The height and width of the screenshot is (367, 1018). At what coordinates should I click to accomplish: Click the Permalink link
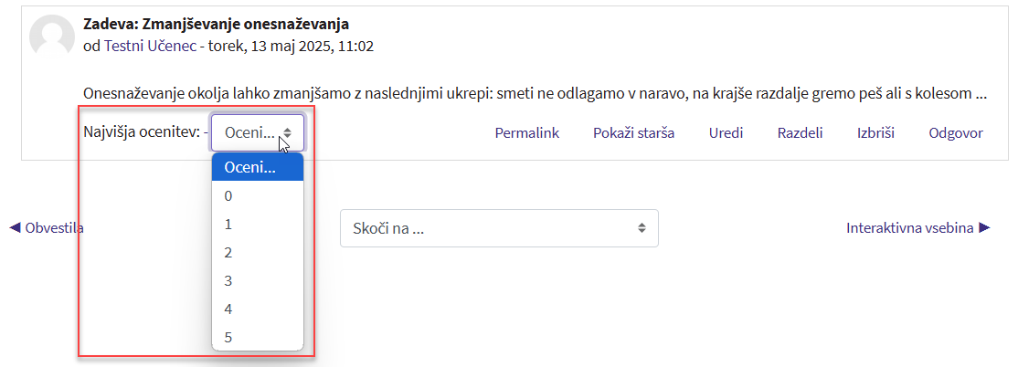[526, 132]
